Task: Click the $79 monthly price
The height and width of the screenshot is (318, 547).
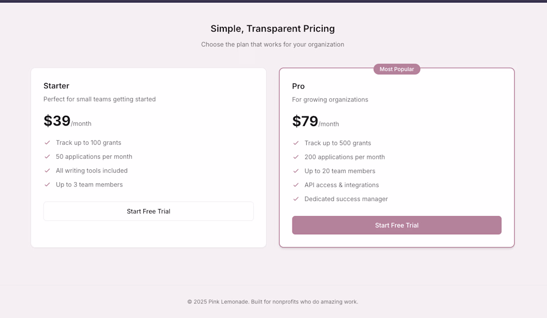Action: [x=305, y=121]
